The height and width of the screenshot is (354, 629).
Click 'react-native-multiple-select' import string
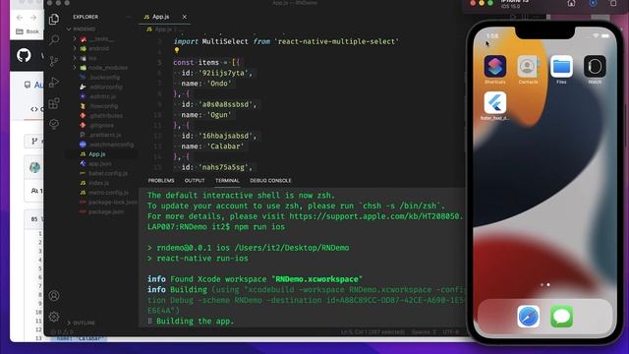pos(336,41)
